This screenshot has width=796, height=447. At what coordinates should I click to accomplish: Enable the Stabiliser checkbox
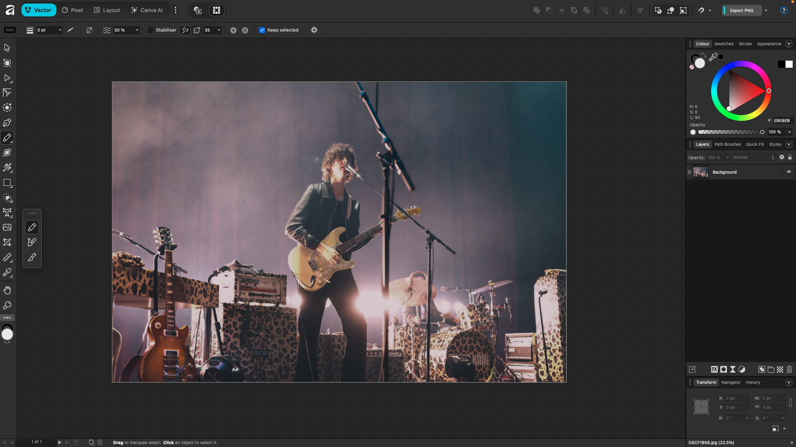click(x=151, y=30)
